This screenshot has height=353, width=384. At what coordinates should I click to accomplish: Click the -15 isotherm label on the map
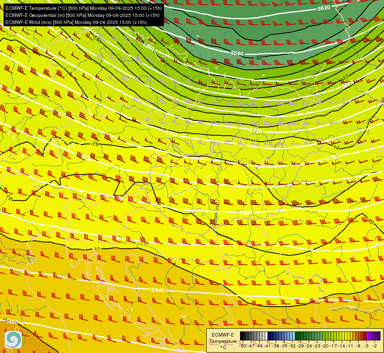pyautogui.click(x=176, y=116)
